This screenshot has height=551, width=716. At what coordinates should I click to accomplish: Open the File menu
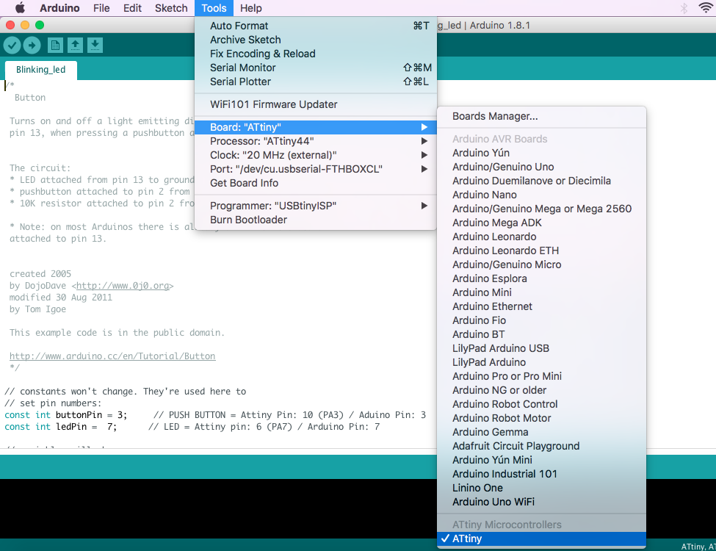(101, 8)
